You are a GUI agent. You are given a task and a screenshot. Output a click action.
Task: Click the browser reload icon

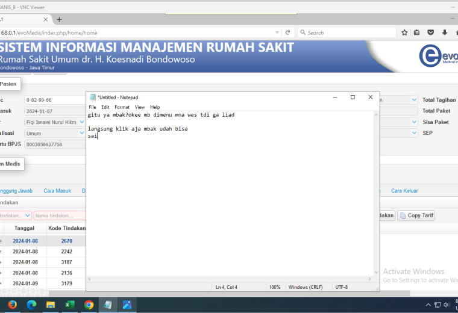pyautogui.click(x=287, y=33)
